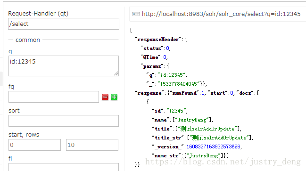Click the fq label
Viewport: 306px width, 171px height.
point(11,87)
